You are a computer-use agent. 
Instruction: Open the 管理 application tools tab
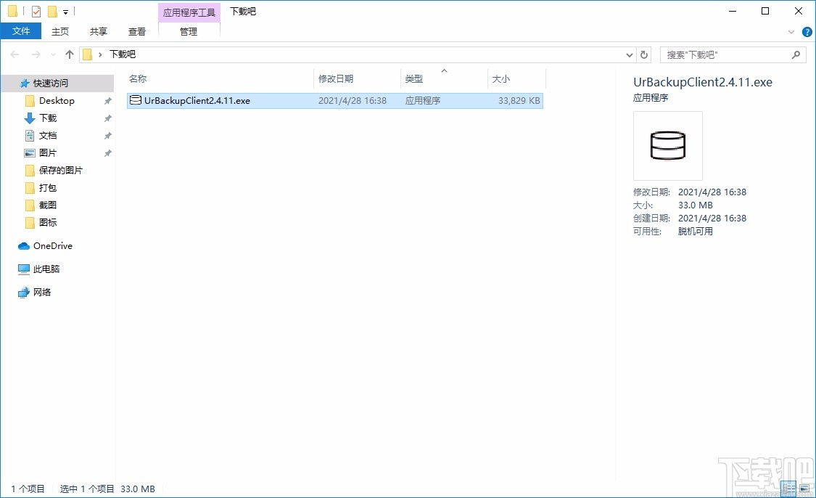[x=189, y=31]
